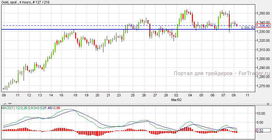
Task: Click the 1,331.93 support level label
Action: pos(248,28)
